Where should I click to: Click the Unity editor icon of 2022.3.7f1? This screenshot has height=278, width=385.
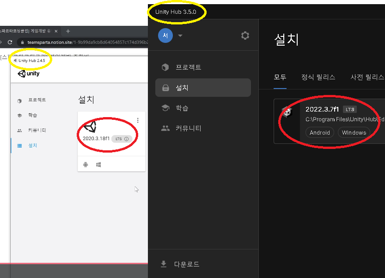(x=287, y=112)
